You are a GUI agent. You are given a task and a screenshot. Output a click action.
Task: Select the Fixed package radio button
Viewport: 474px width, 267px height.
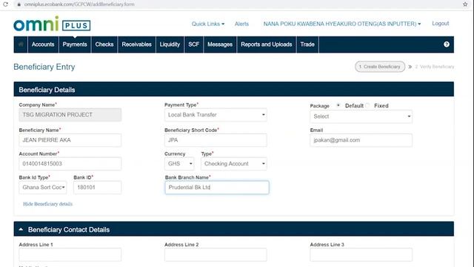[x=367, y=105]
